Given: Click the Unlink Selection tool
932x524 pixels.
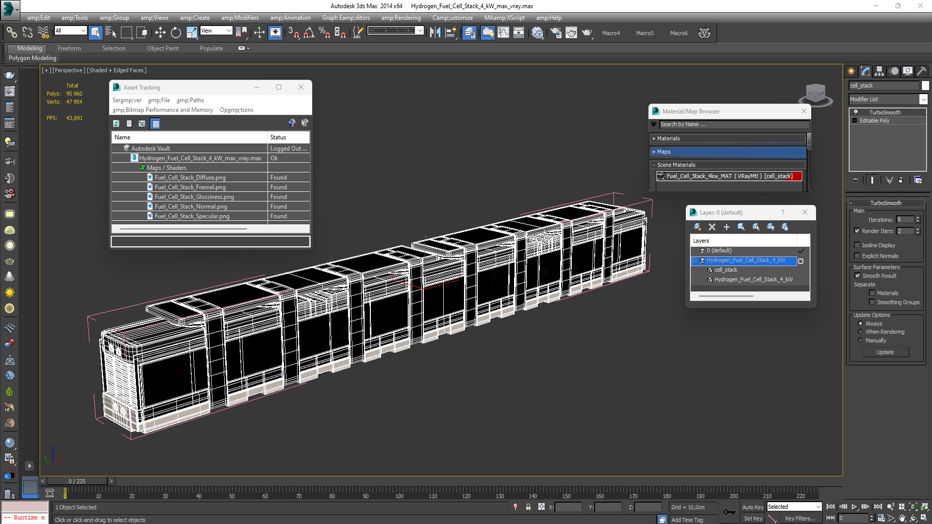Looking at the screenshot, I should (x=27, y=33).
